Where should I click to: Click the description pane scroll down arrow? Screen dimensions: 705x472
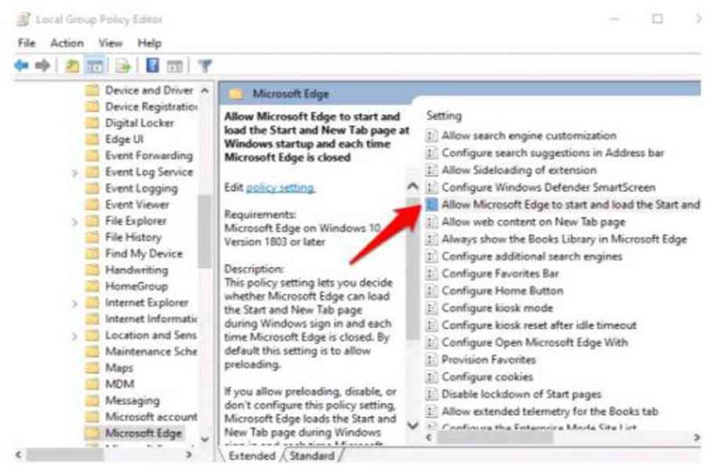(412, 424)
